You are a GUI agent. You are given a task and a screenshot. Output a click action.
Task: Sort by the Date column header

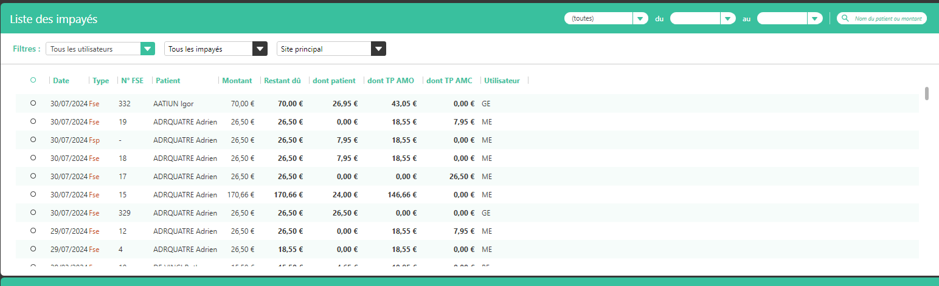click(x=61, y=81)
